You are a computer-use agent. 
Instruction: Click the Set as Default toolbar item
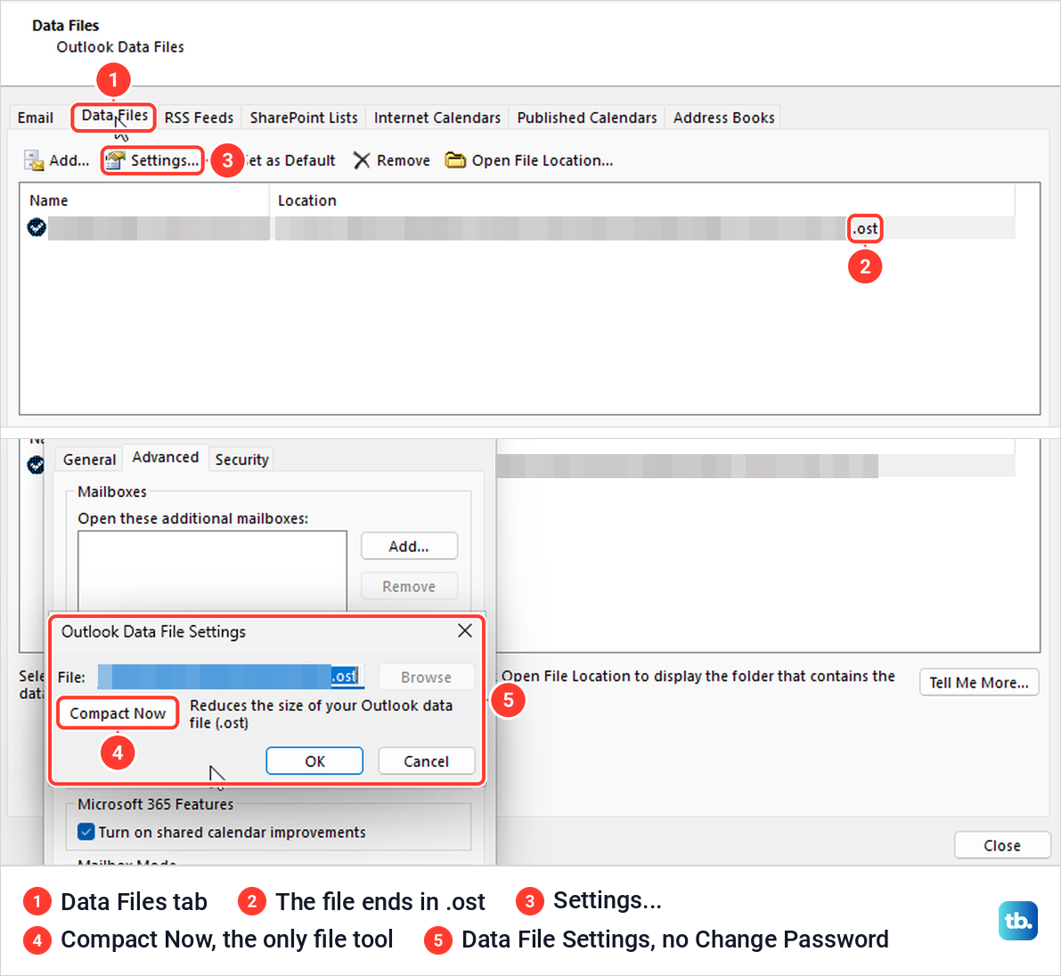point(290,160)
